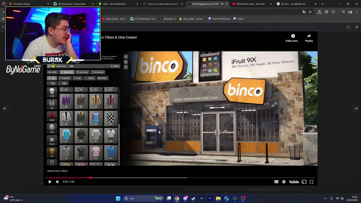Image resolution: width=361 pixels, height=203 pixels.
Task: Select Accessories category in video
Action: click(98, 72)
